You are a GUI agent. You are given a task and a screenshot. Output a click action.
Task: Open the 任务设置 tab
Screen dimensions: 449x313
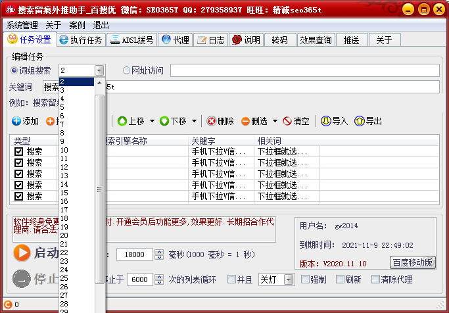coord(30,39)
